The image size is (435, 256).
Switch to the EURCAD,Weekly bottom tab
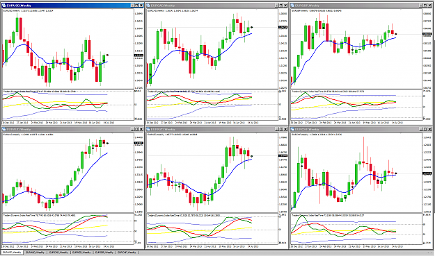(x=58, y=253)
